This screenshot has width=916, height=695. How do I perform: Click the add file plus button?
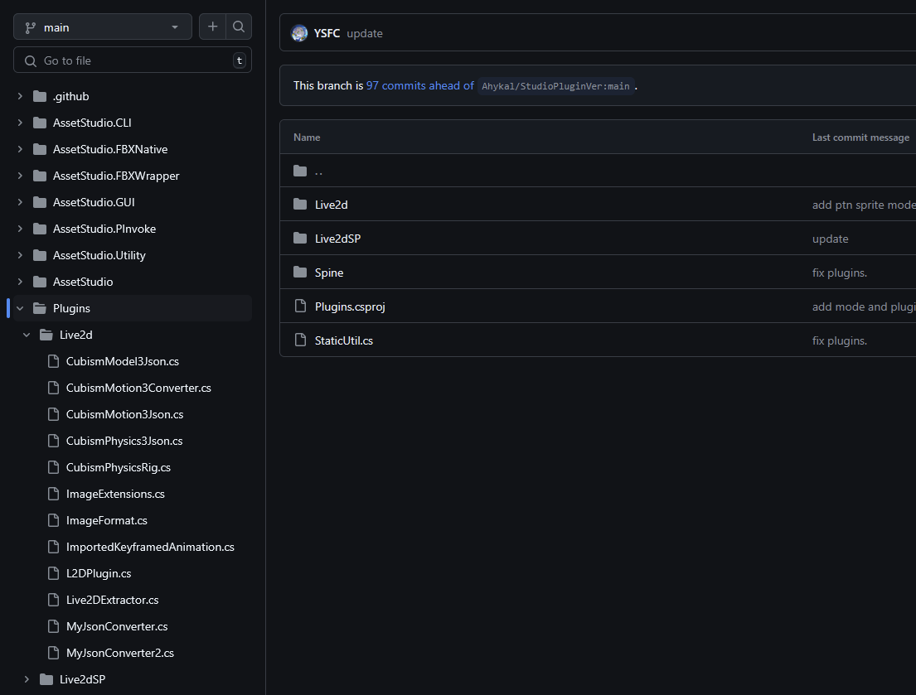[x=213, y=27]
